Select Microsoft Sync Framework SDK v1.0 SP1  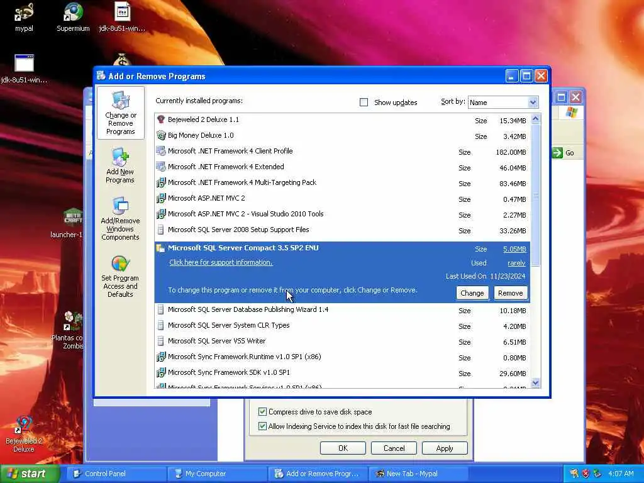coord(343,372)
